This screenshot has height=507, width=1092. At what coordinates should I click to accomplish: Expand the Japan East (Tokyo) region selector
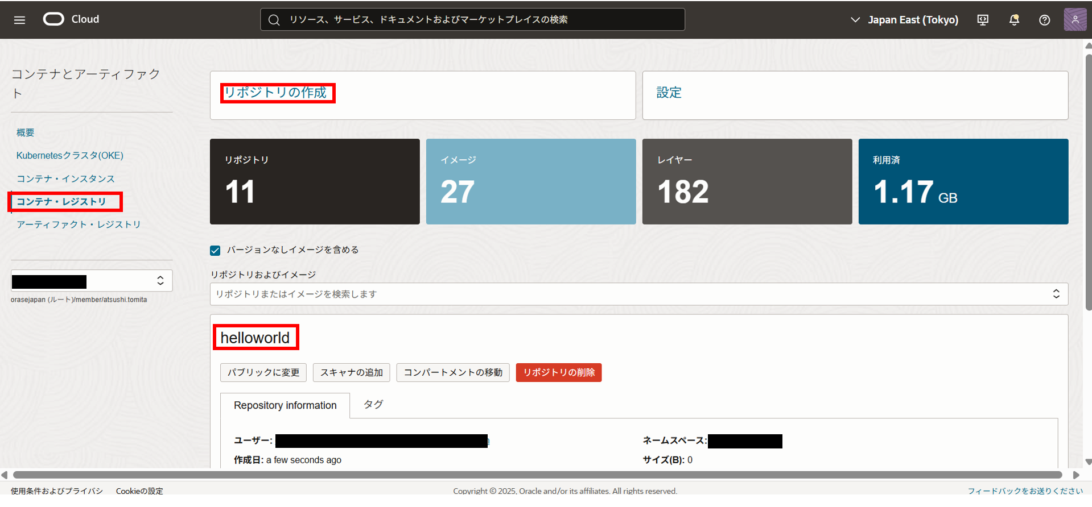coord(904,20)
